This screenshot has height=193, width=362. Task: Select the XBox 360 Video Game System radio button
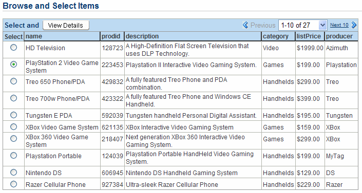tap(14, 138)
